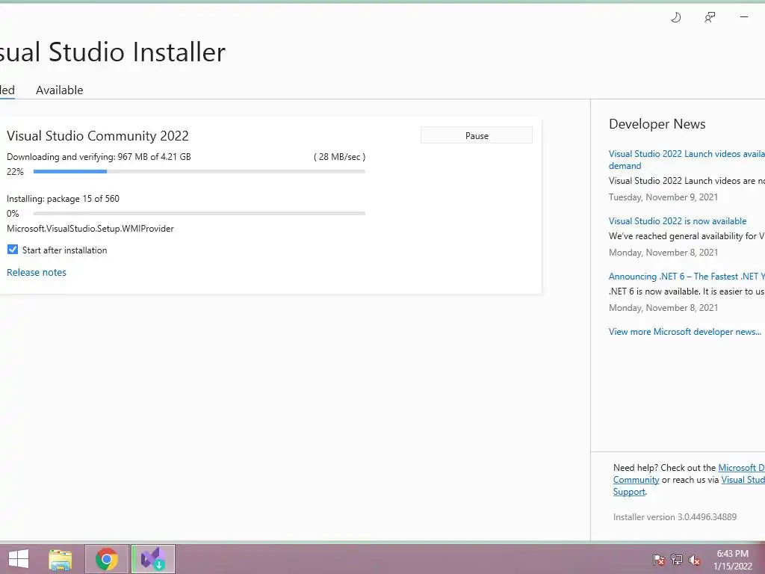Switch to Google Chrome in taskbar
Viewport: 765px width, 574px height.
click(107, 559)
